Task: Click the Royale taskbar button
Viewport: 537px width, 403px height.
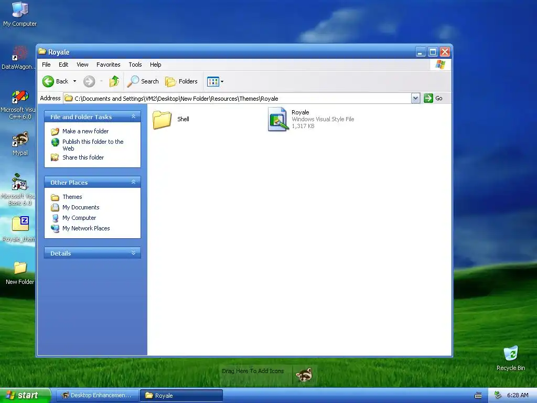Action: tap(181, 396)
